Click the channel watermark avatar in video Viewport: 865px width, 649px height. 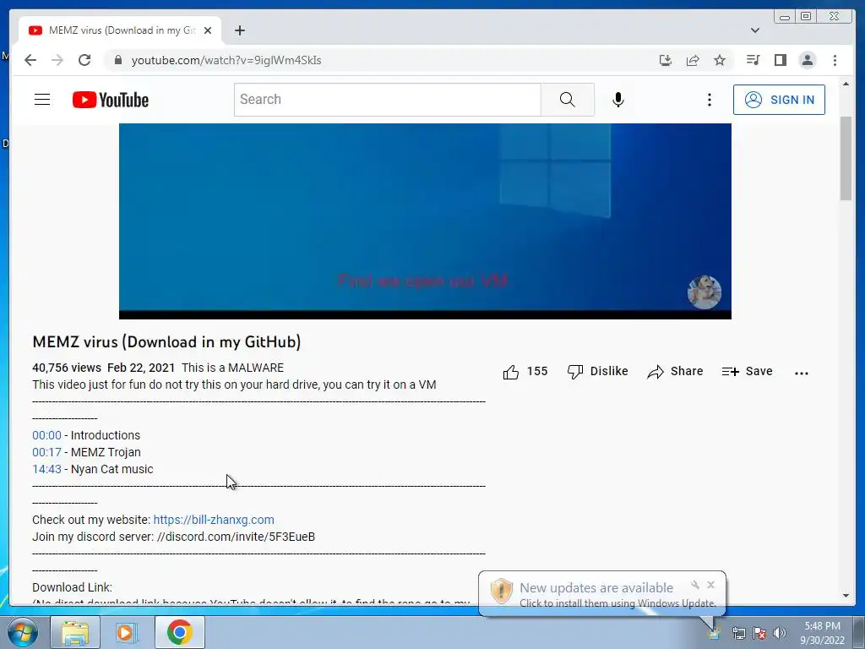pos(705,292)
